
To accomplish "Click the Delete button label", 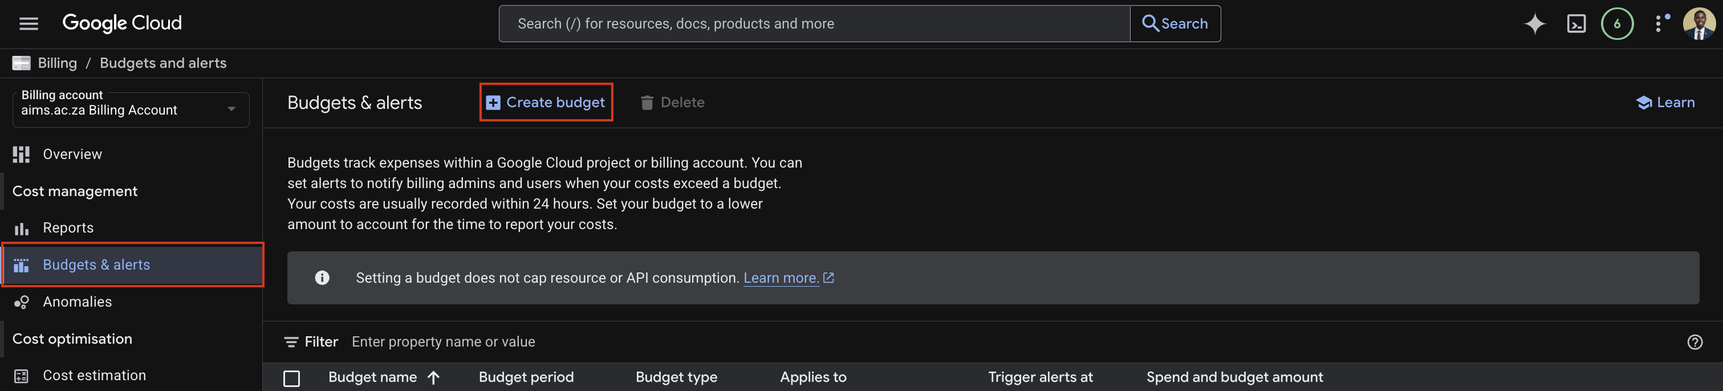I will point(682,102).
